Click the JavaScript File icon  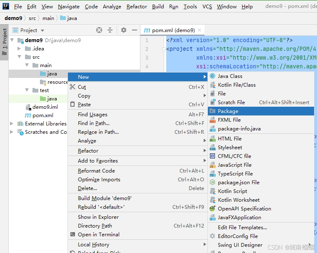pyautogui.click(x=212, y=165)
